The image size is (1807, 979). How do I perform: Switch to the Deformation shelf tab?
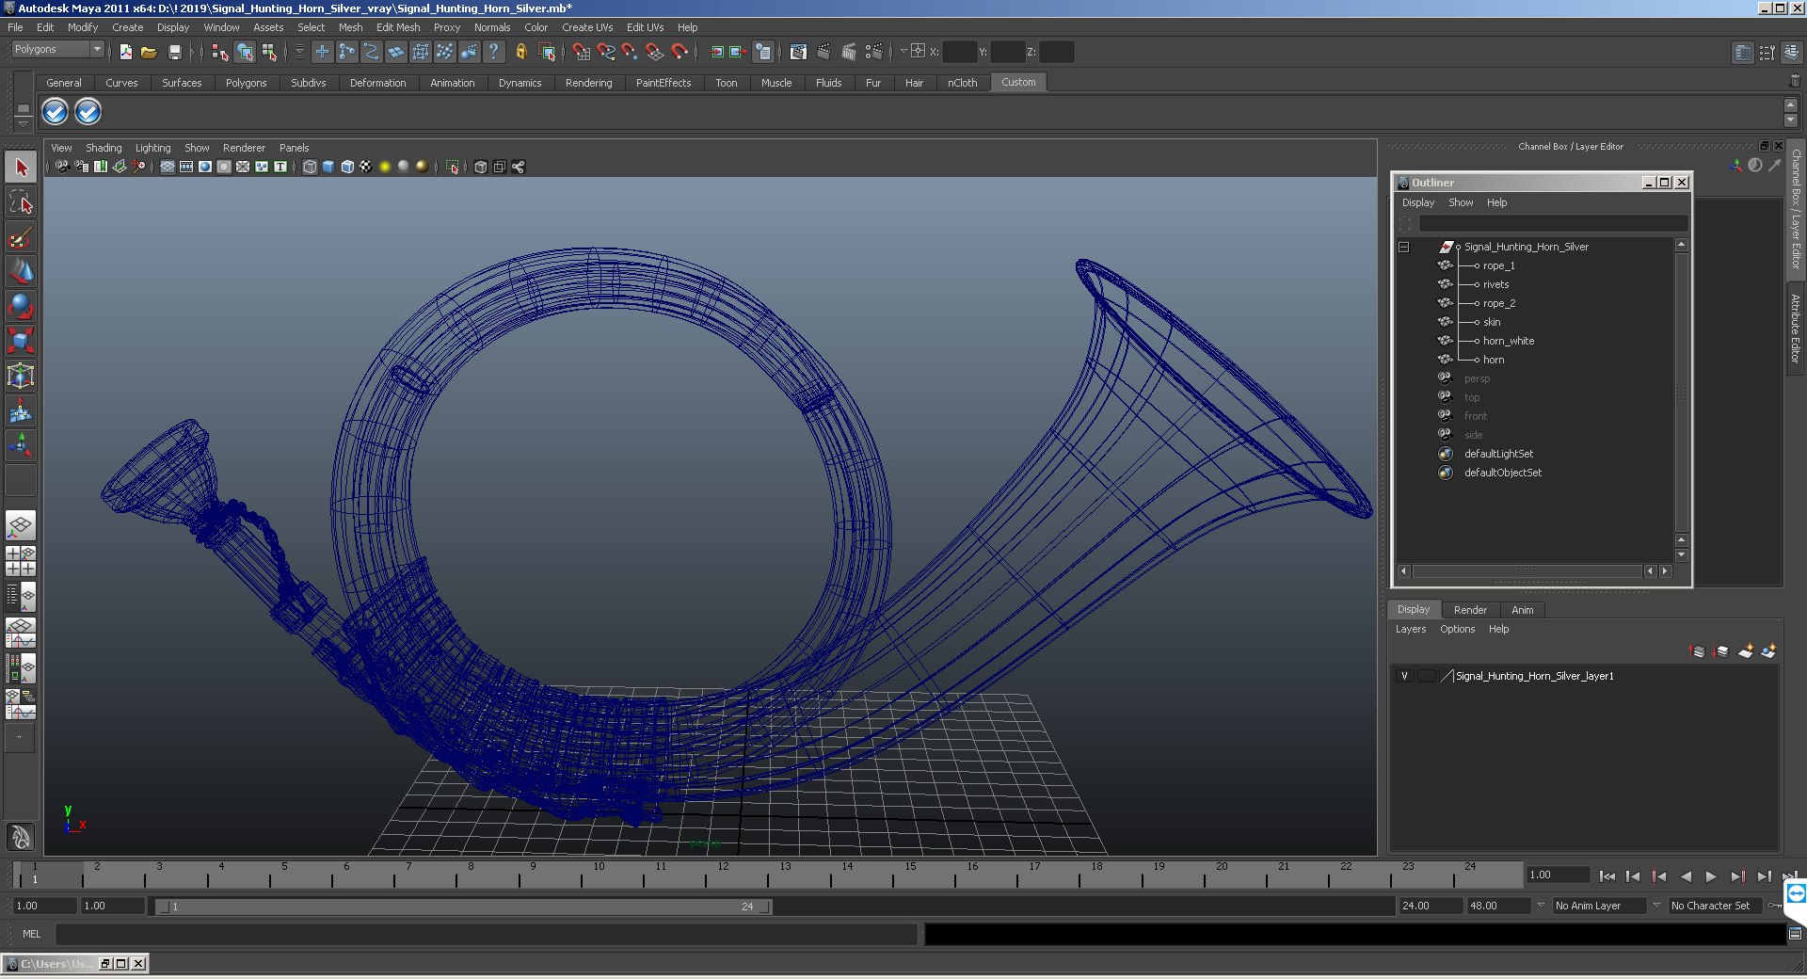click(377, 83)
